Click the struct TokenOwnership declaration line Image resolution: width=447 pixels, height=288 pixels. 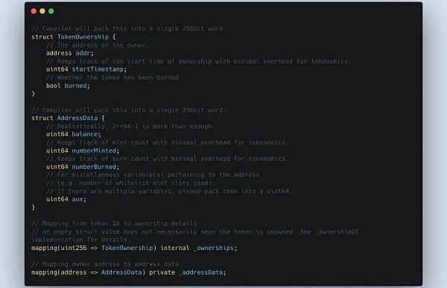tap(74, 37)
